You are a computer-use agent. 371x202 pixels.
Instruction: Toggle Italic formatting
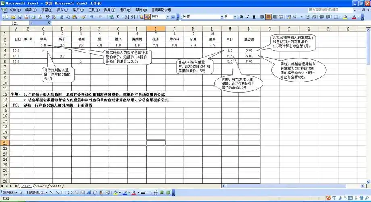click(248, 17)
